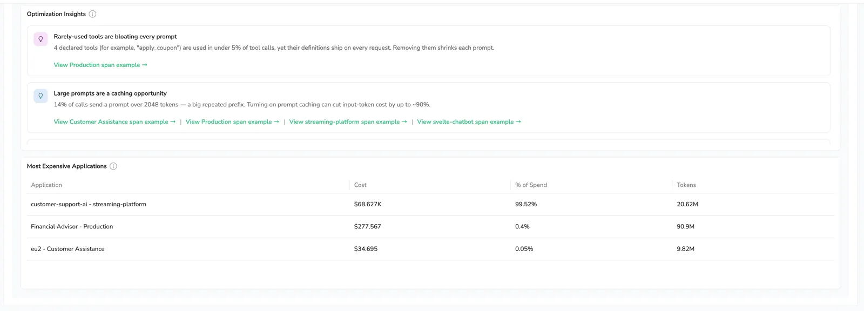Image resolution: width=864 pixels, height=311 pixels.
Task: Click the 99.52% spend cell
Action: [526, 204]
